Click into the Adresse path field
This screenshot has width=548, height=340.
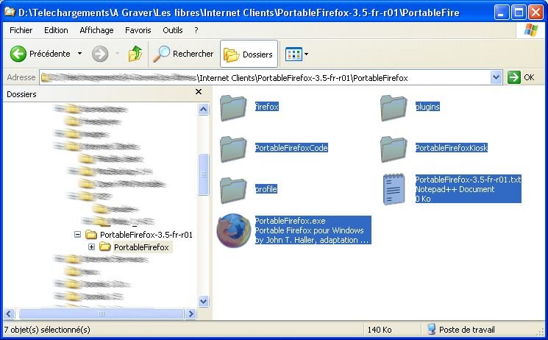pos(266,78)
